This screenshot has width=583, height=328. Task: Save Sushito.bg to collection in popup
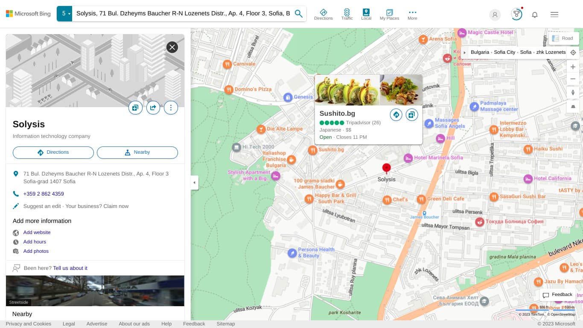point(411,114)
